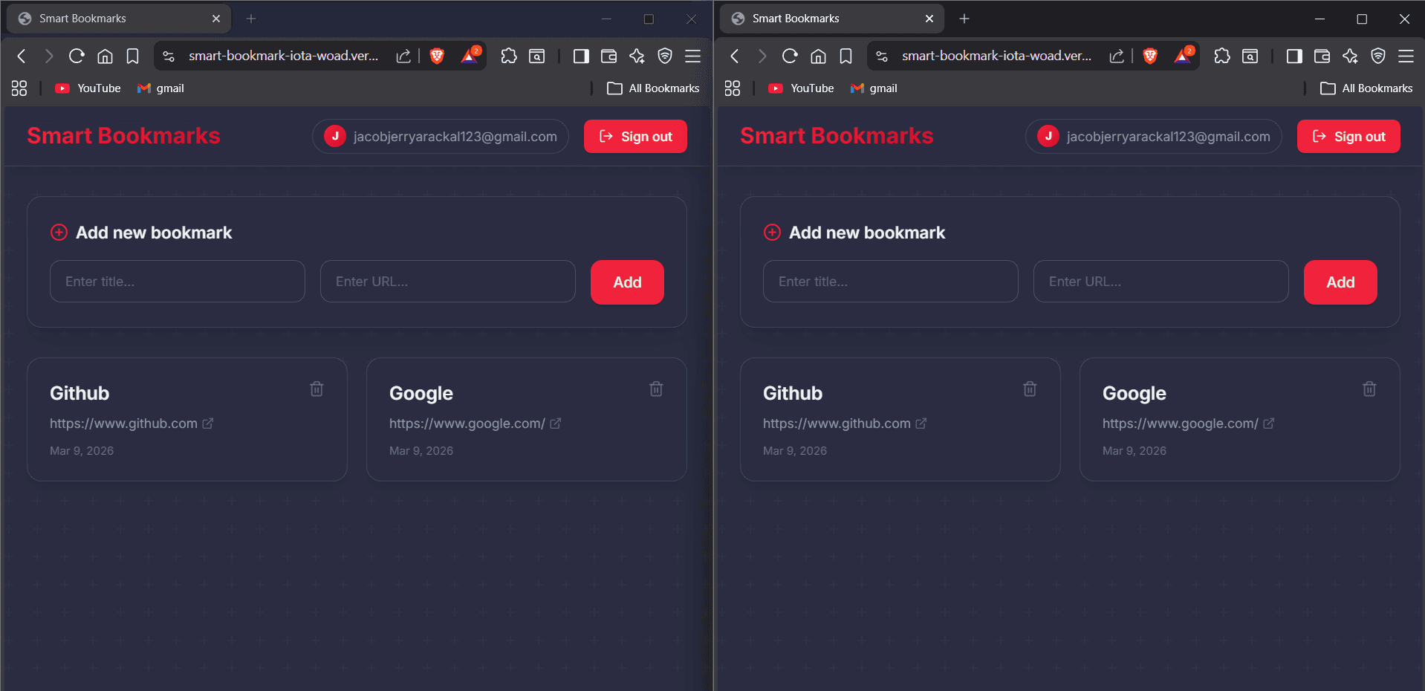Open the external link icon for Google
The height and width of the screenshot is (691, 1425).
(555, 424)
